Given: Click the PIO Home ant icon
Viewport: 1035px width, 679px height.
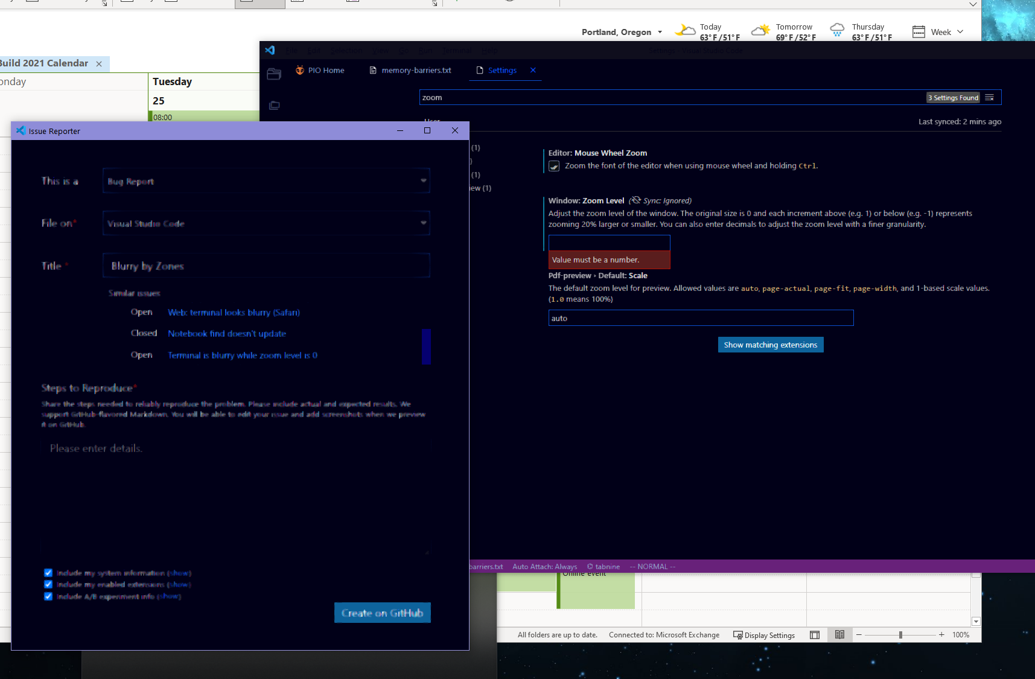Looking at the screenshot, I should 300,70.
